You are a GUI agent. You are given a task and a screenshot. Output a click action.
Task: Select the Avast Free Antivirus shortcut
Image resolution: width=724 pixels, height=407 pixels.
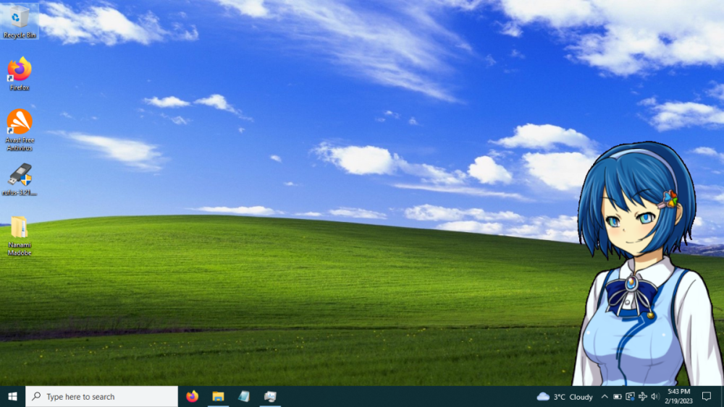coord(20,130)
